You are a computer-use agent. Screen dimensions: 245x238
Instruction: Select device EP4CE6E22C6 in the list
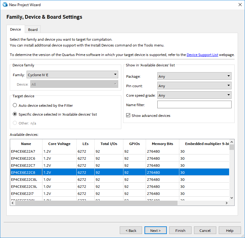point(120,158)
